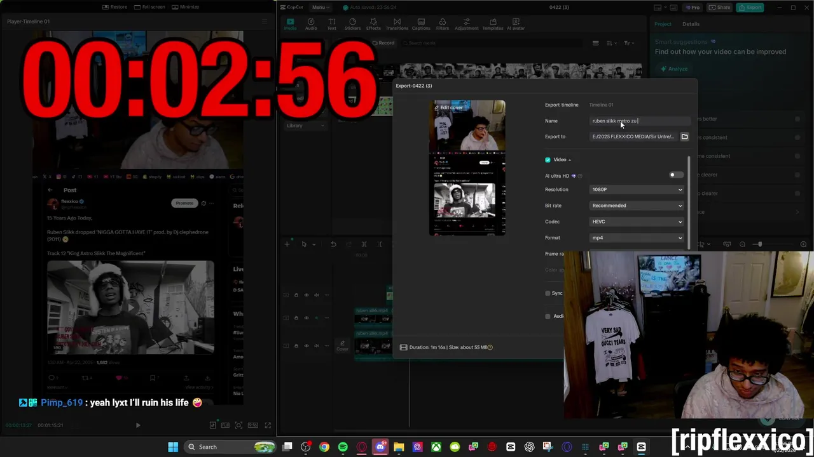
Task: Open the media filter dropdown
Action: 628,43
